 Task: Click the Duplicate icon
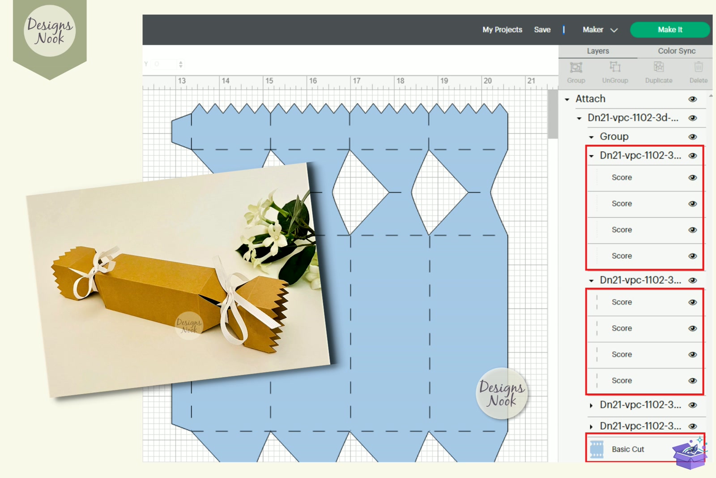[x=659, y=68]
